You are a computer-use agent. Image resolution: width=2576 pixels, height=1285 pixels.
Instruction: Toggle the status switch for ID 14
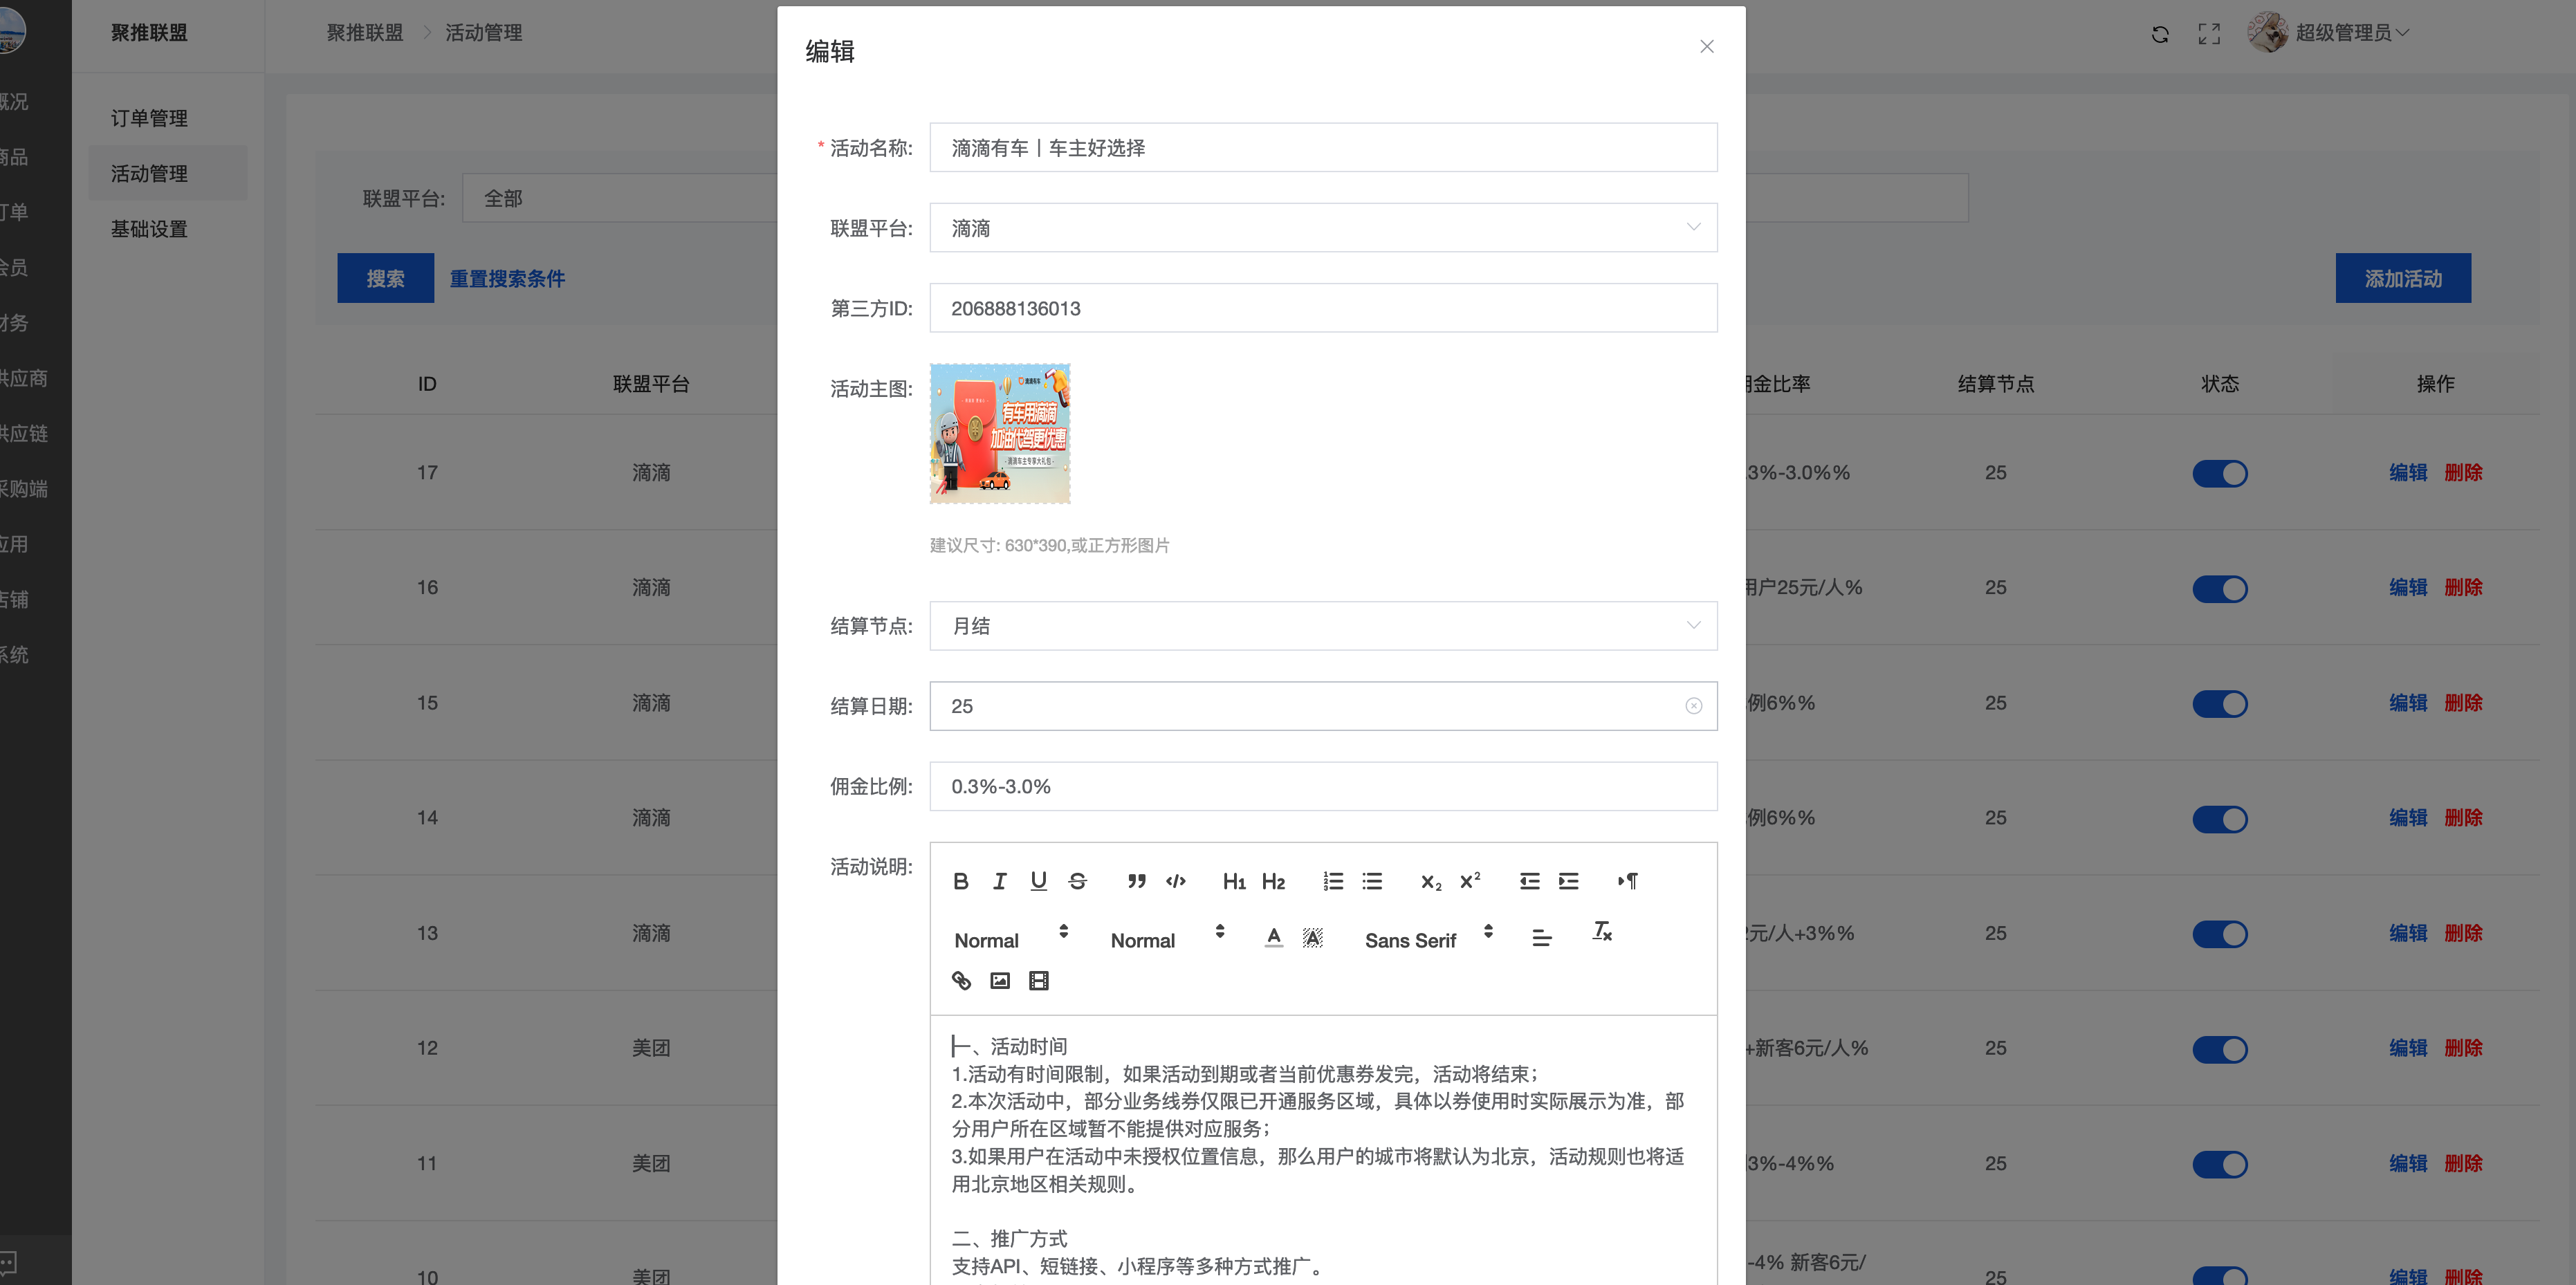point(2219,819)
